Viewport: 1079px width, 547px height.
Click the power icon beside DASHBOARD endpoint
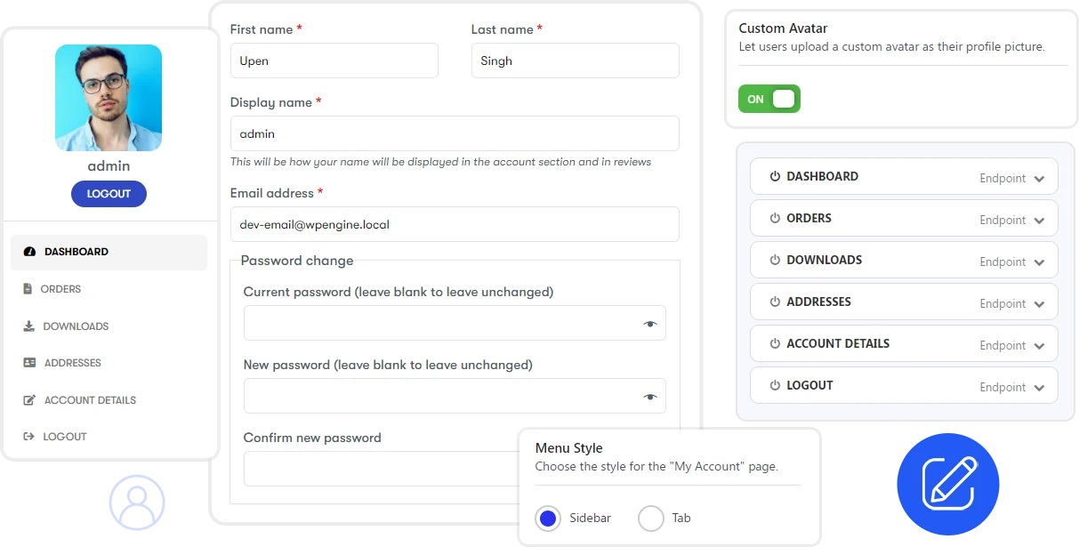coord(775,176)
